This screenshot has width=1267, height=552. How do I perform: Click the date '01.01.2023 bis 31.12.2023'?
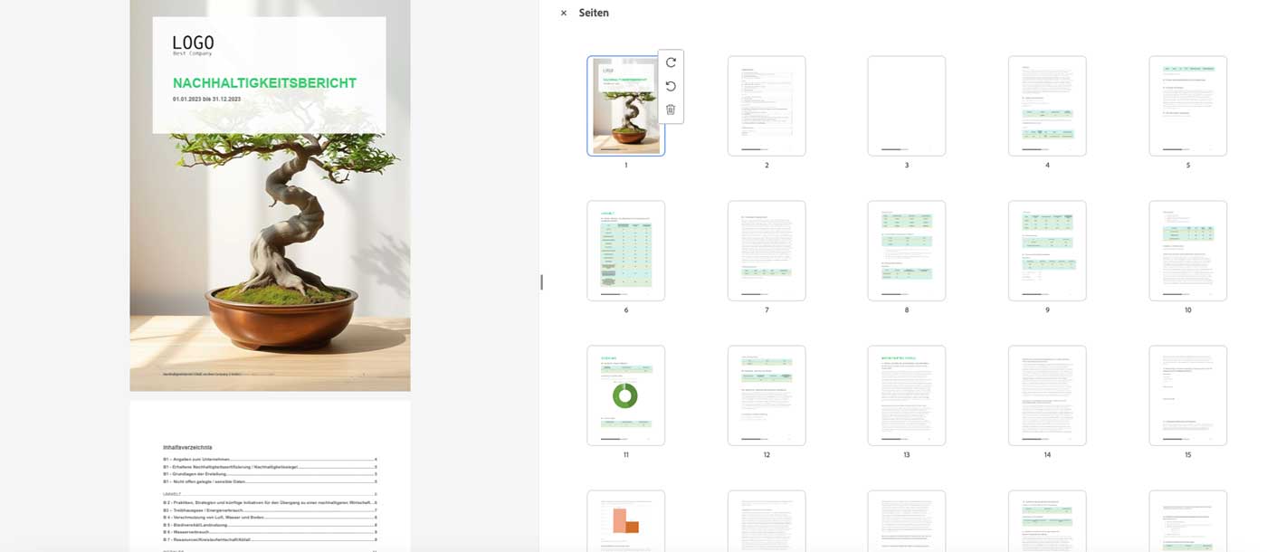[206, 99]
